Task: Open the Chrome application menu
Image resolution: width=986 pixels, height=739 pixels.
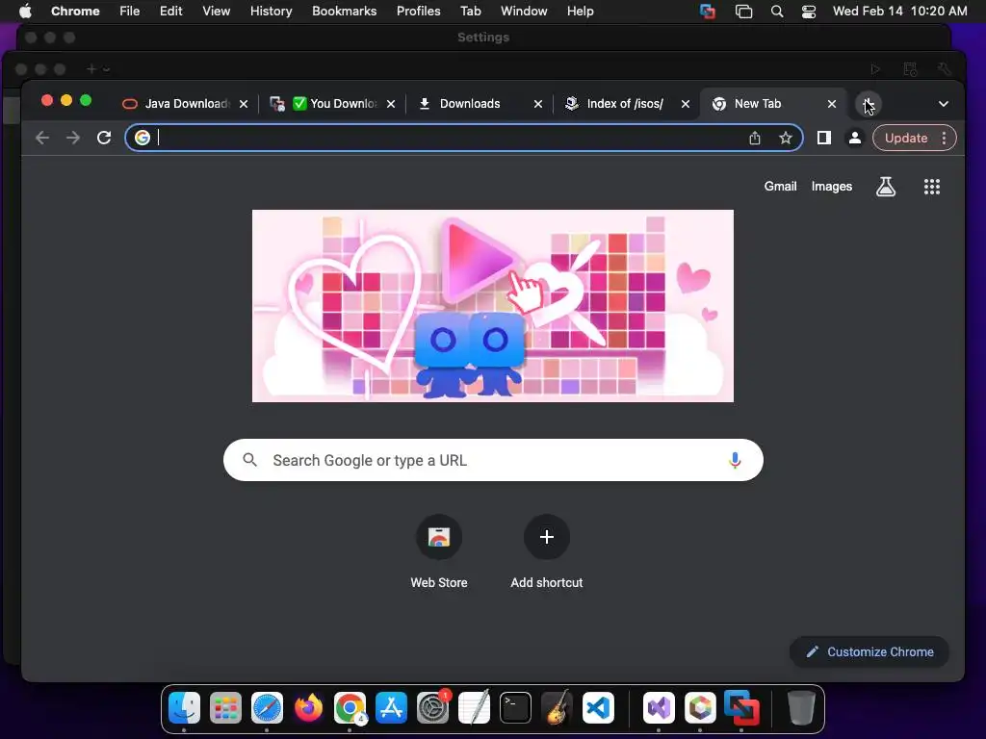Action: coord(75,11)
